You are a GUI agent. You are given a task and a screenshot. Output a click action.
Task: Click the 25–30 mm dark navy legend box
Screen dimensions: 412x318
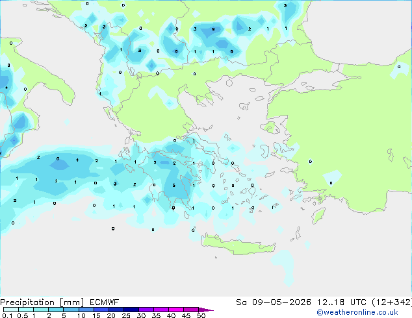coord(131,310)
